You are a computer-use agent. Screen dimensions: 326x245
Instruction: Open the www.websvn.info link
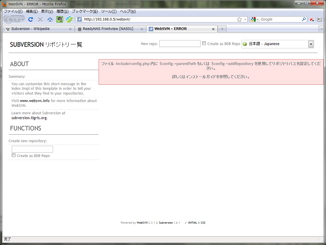coord(35,101)
